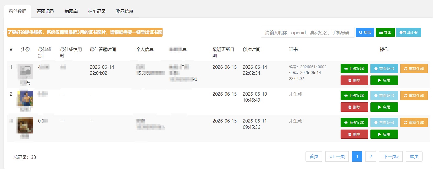Click the green 导出 button

[x=385, y=32]
